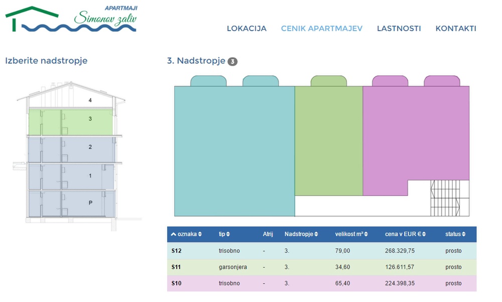Open the LOKACIJA menu item
Viewport: 502px width, 302px height.
point(246,29)
